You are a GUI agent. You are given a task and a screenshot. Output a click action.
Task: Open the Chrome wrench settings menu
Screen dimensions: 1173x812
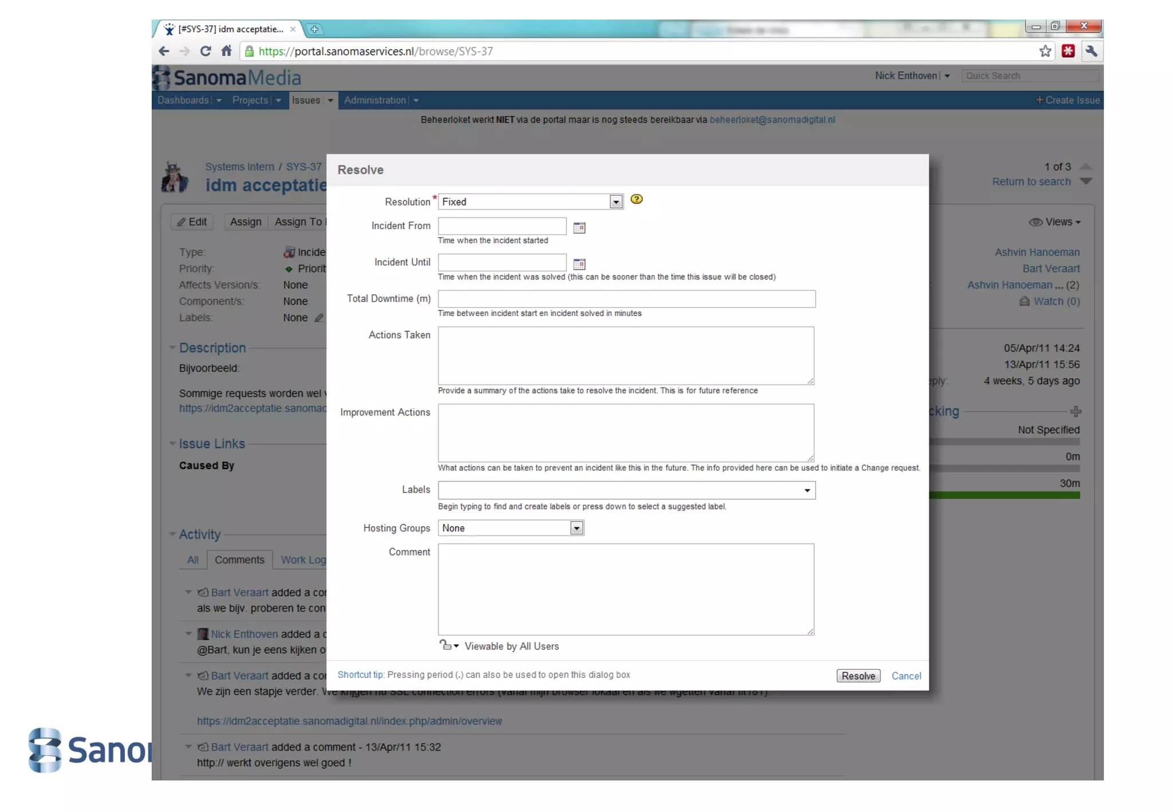coord(1091,52)
